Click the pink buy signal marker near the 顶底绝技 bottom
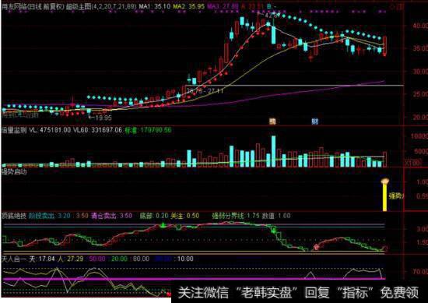The image size is (428, 303). (316, 247)
